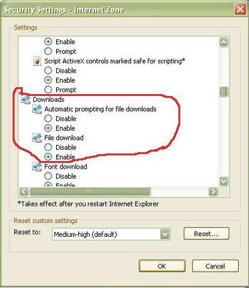
Task: Click the horizontal scroll right arrow
Action: click(x=214, y=191)
